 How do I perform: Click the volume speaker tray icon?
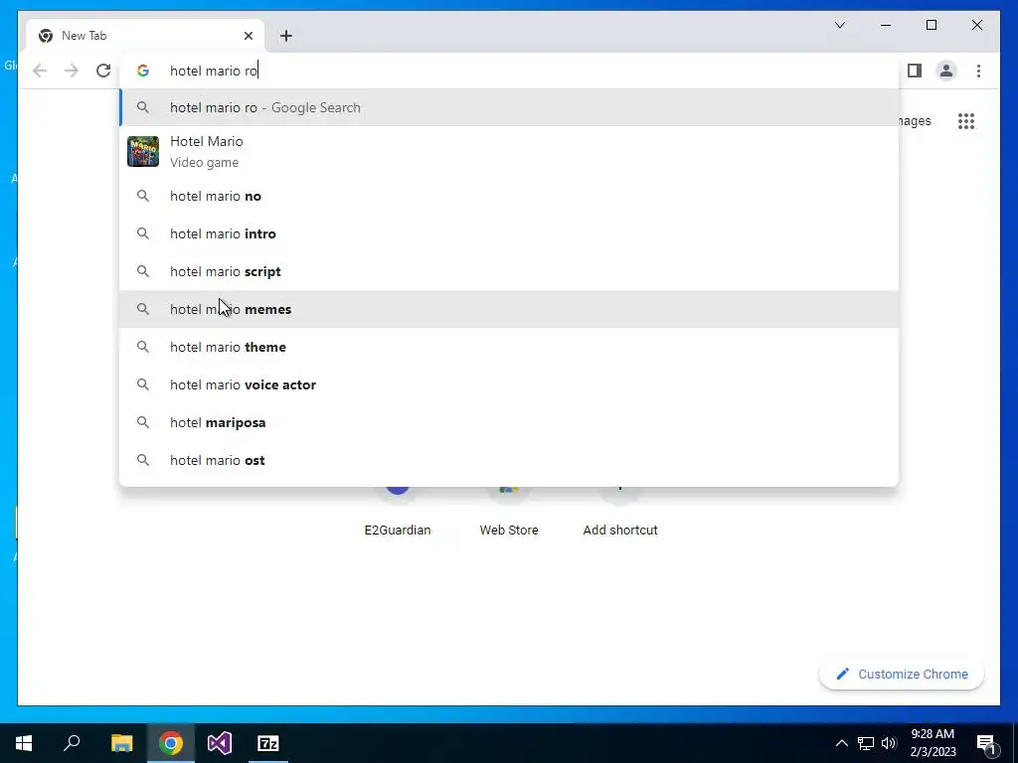889,743
